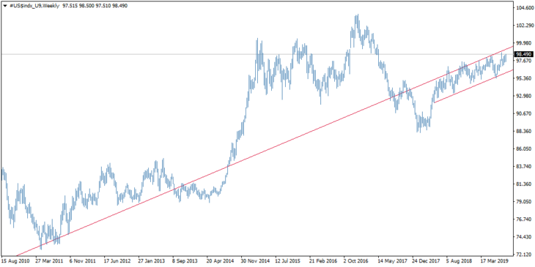Click the 72.120 price axis label
Viewport: 535px width, 267px height.
[x=525, y=255]
